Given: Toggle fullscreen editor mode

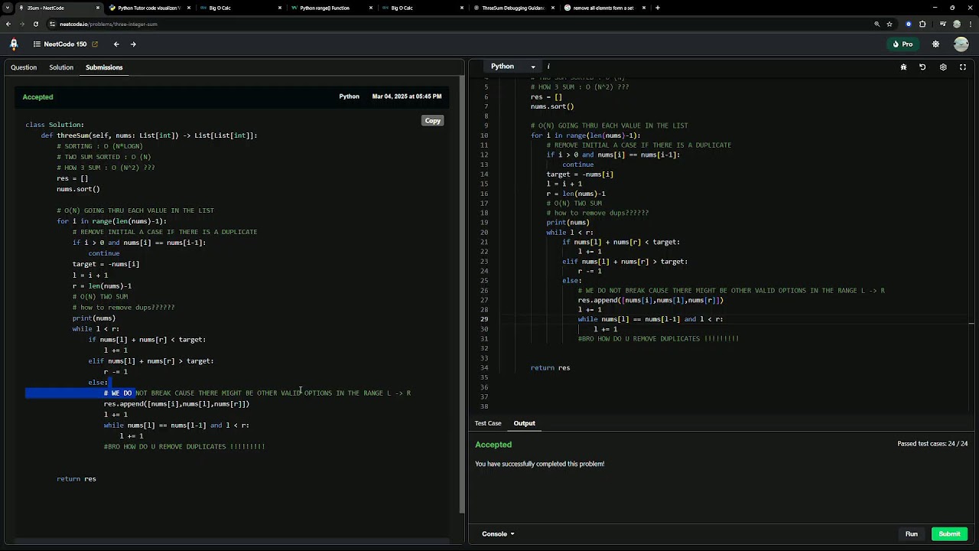Looking at the screenshot, I should coord(963,67).
